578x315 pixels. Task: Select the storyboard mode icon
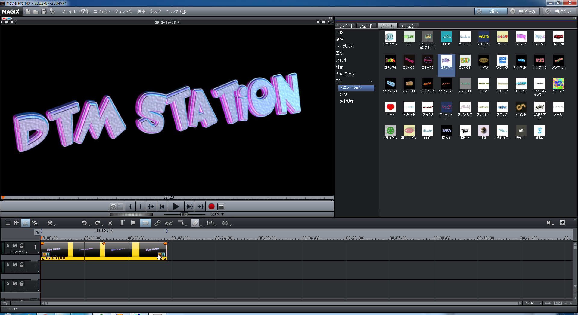click(8, 223)
